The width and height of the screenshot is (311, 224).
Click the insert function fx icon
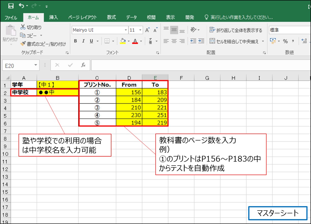(83, 65)
